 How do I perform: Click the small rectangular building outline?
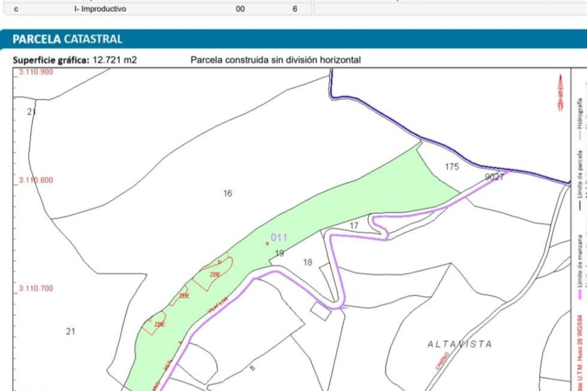click(x=321, y=311)
